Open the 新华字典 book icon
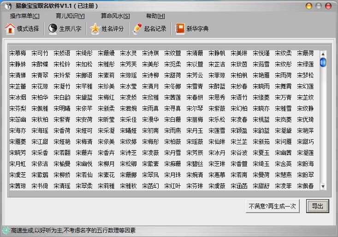The image size is (338, 237). [180, 29]
